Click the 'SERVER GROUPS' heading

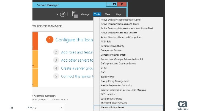pos(45,96)
